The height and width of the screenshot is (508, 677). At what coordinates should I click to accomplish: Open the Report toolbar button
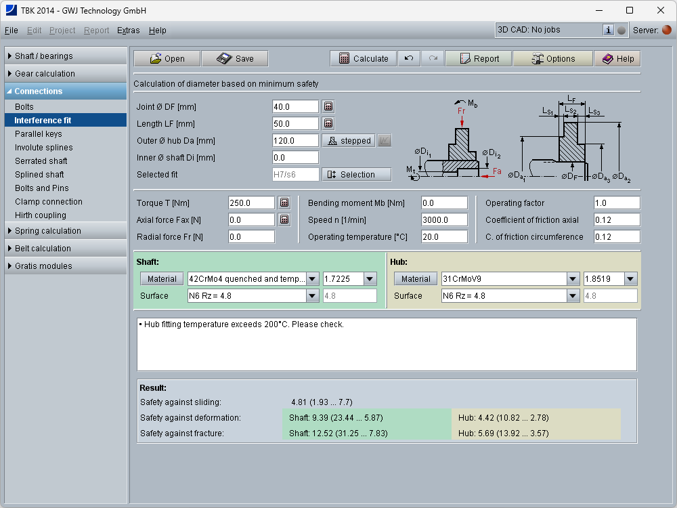click(x=479, y=59)
